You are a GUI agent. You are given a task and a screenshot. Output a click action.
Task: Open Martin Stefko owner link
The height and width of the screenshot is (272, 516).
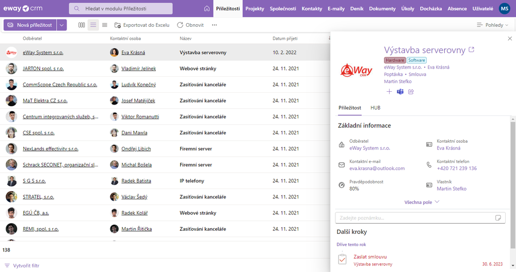[451, 189]
